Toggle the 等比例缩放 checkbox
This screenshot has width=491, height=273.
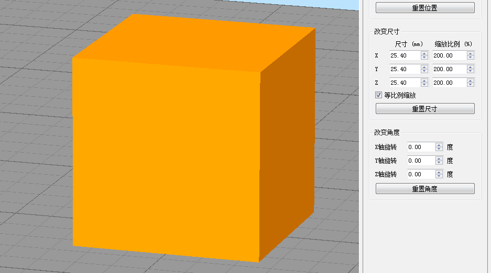pyautogui.click(x=378, y=95)
